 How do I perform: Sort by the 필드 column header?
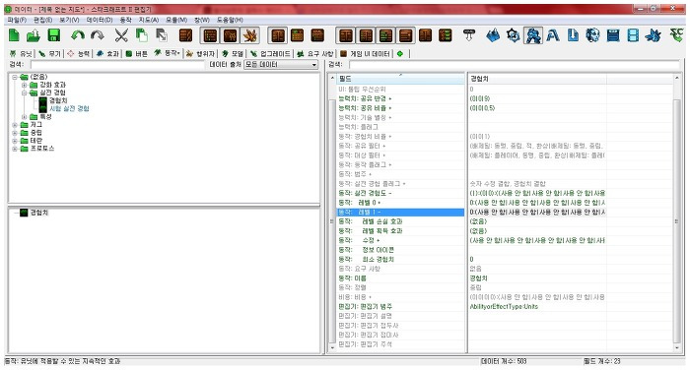click(x=400, y=79)
